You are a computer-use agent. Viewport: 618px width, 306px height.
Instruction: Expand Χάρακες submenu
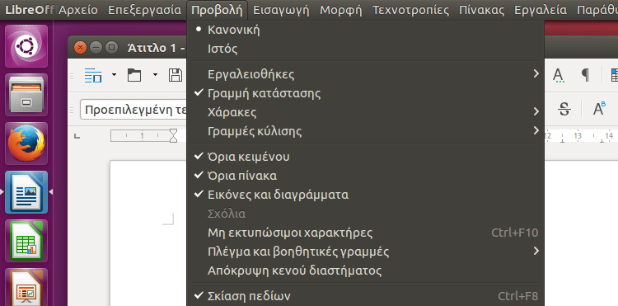pyautogui.click(x=365, y=112)
